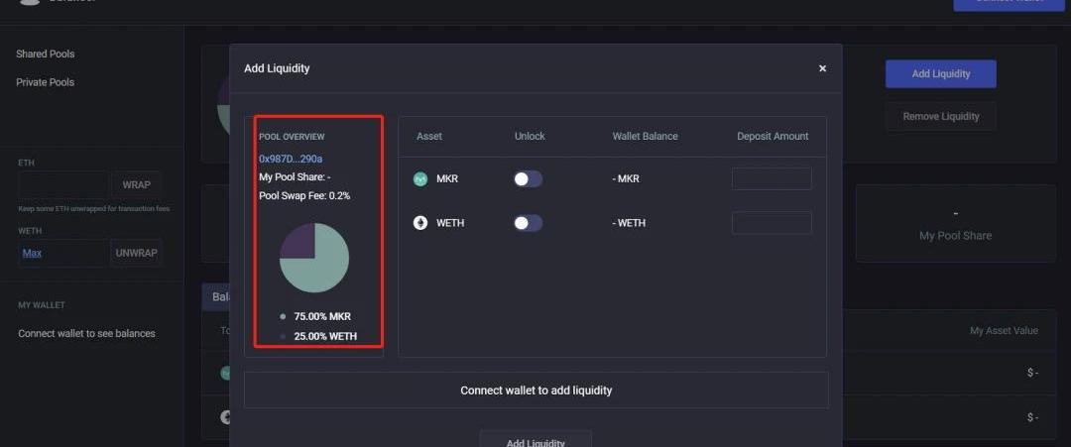Viewport: 1071px width, 447px height.
Task: Toggle the MKR unlock switch
Action: tap(528, 179)
